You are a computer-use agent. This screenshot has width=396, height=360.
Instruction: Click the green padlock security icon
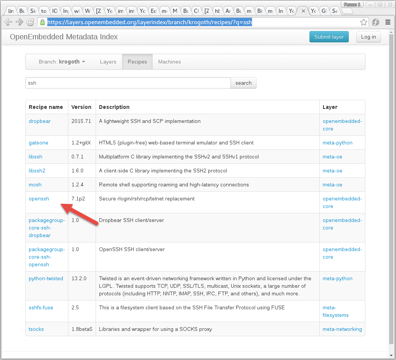[42, 22]
